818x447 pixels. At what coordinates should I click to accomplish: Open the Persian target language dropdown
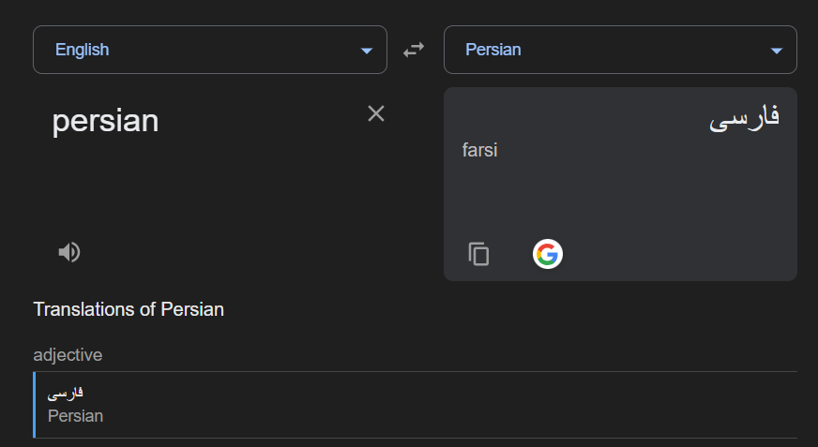(619, 50)
